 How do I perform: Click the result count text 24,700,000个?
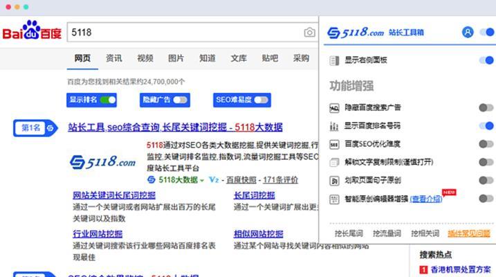(x=163, y=82)
